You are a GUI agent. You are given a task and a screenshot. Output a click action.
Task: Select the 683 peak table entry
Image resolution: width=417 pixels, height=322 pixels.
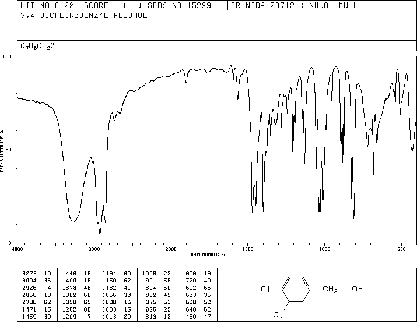point(198,295)
